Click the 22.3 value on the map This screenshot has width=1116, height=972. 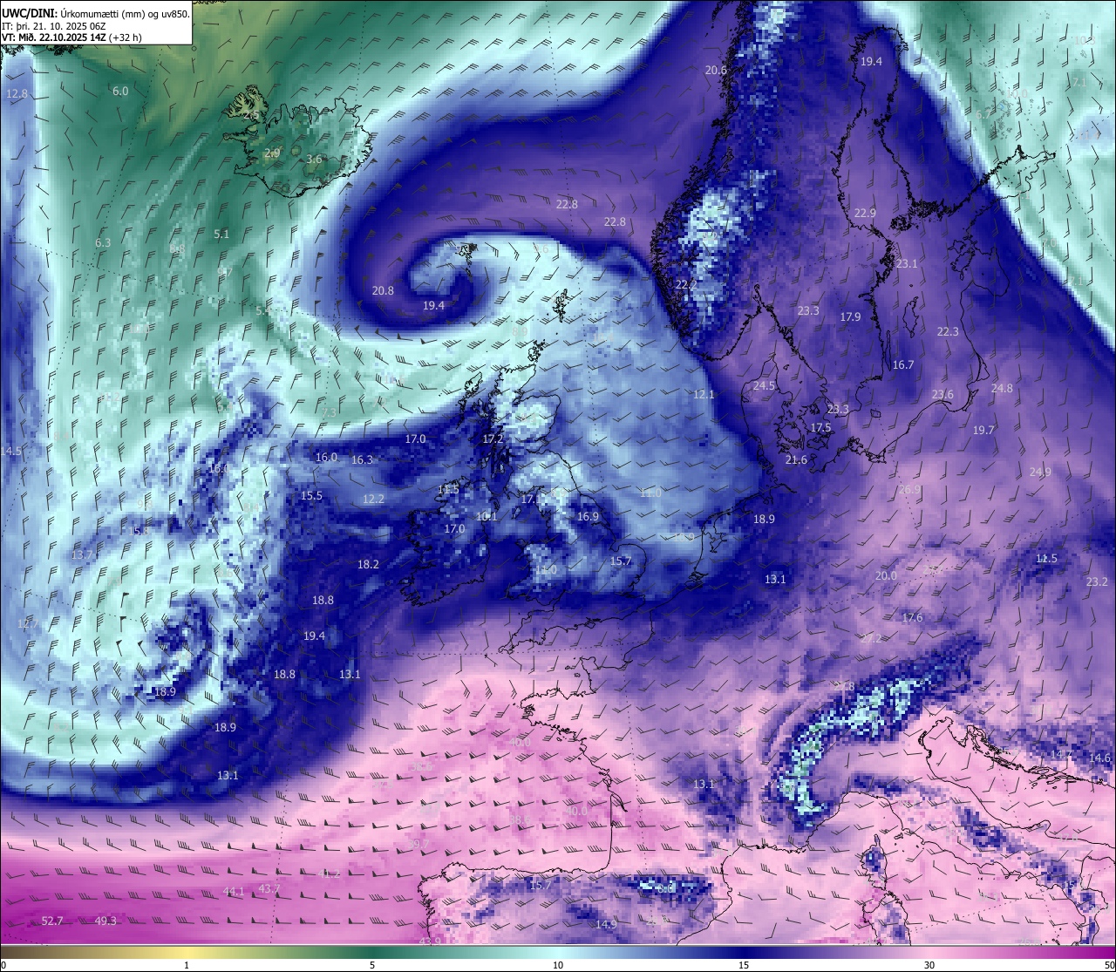[x=948, y=332]
